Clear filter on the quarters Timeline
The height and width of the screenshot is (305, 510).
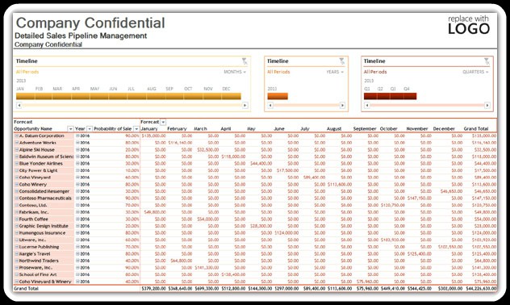487,61
